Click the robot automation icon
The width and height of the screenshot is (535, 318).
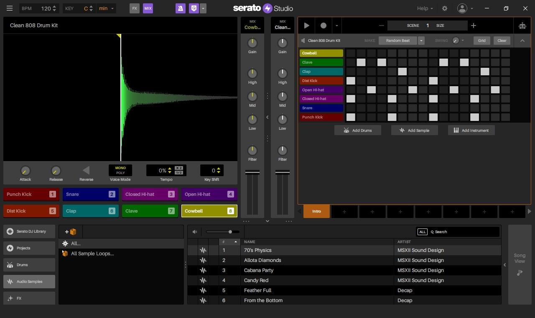pyautogui.click(x=522, y=26)
